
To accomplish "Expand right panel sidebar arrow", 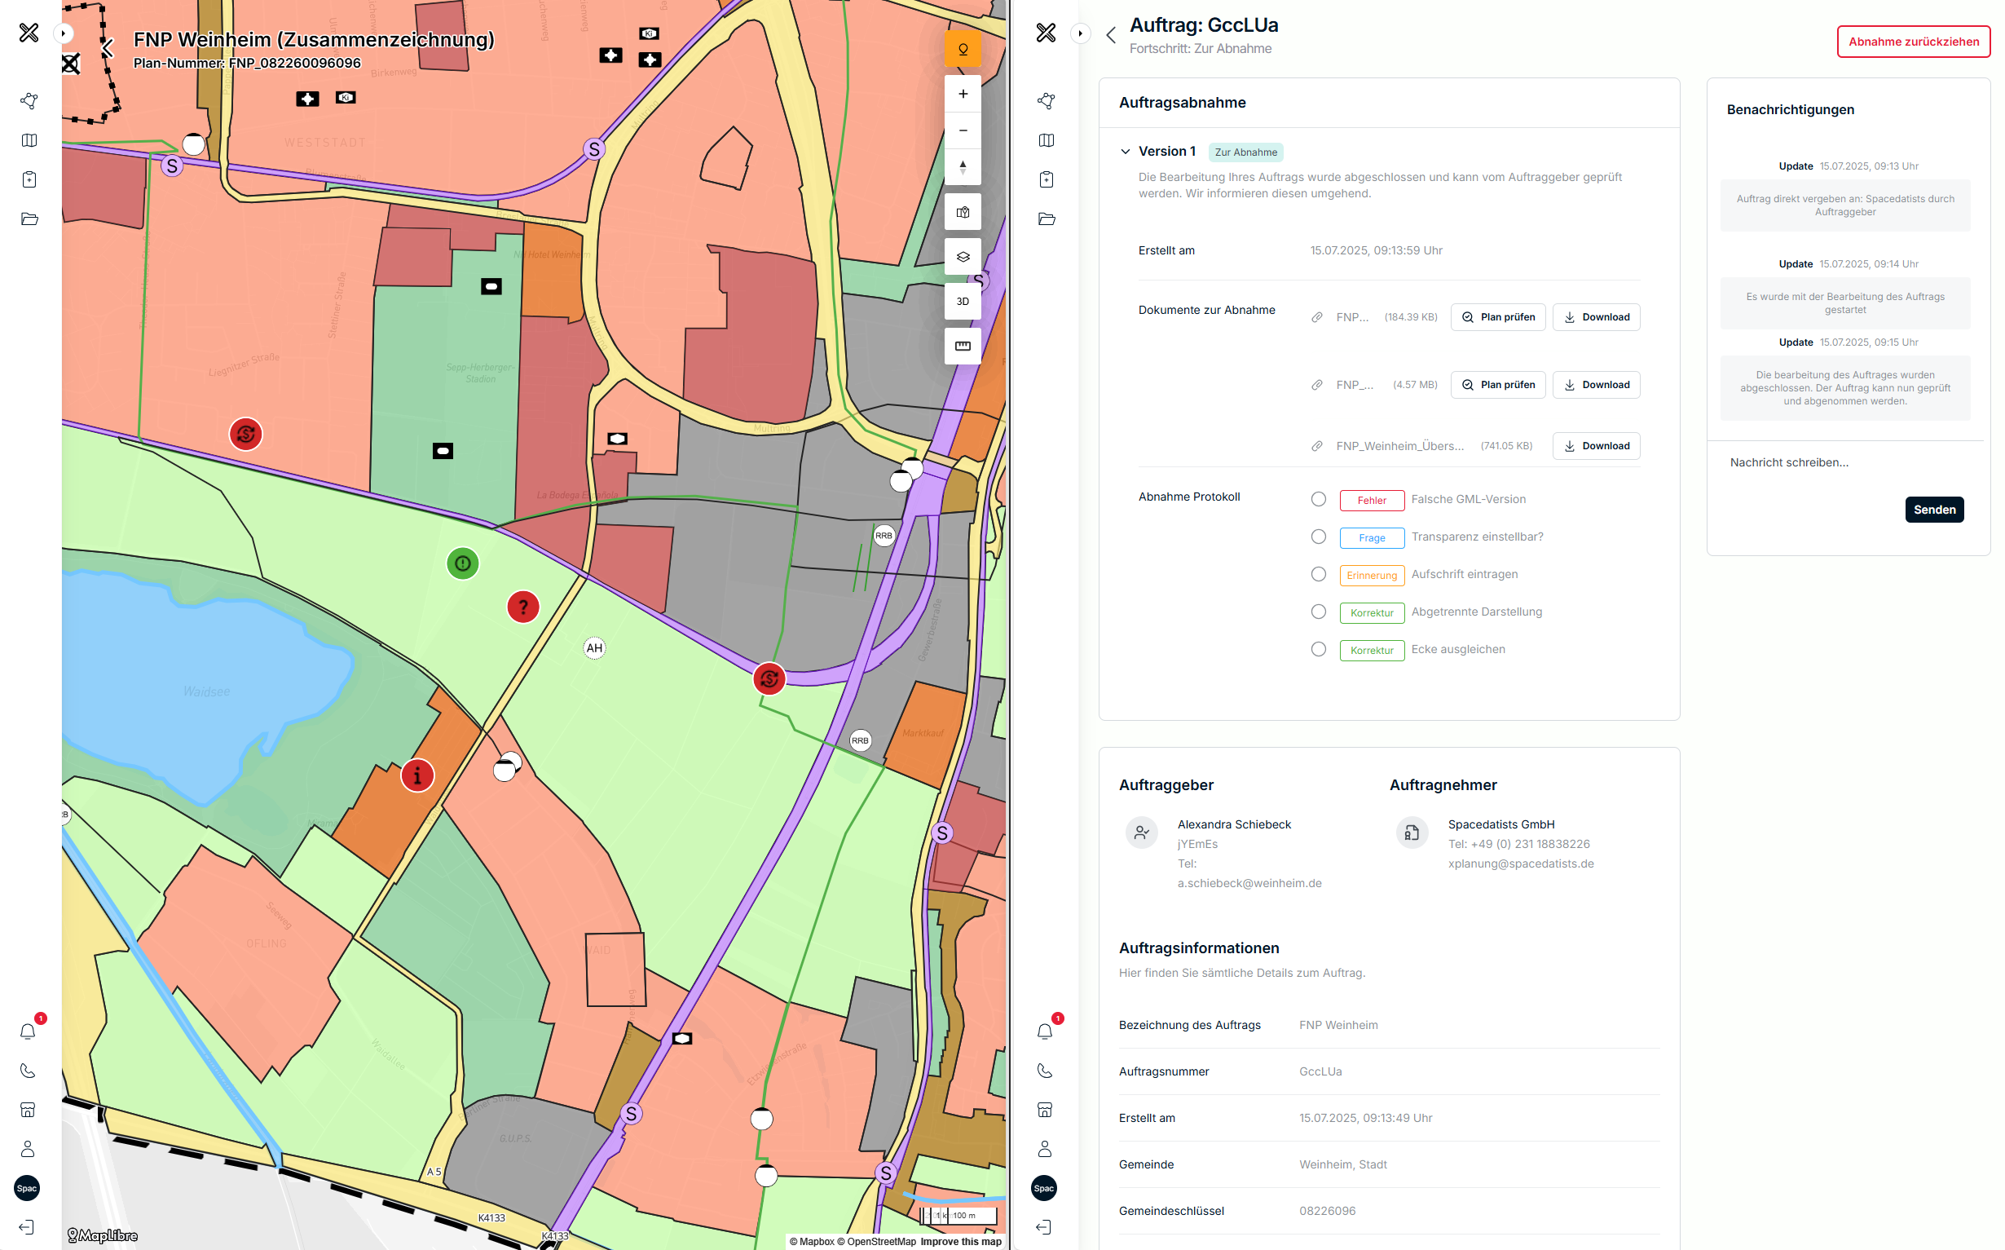I will click(1080, 33).
